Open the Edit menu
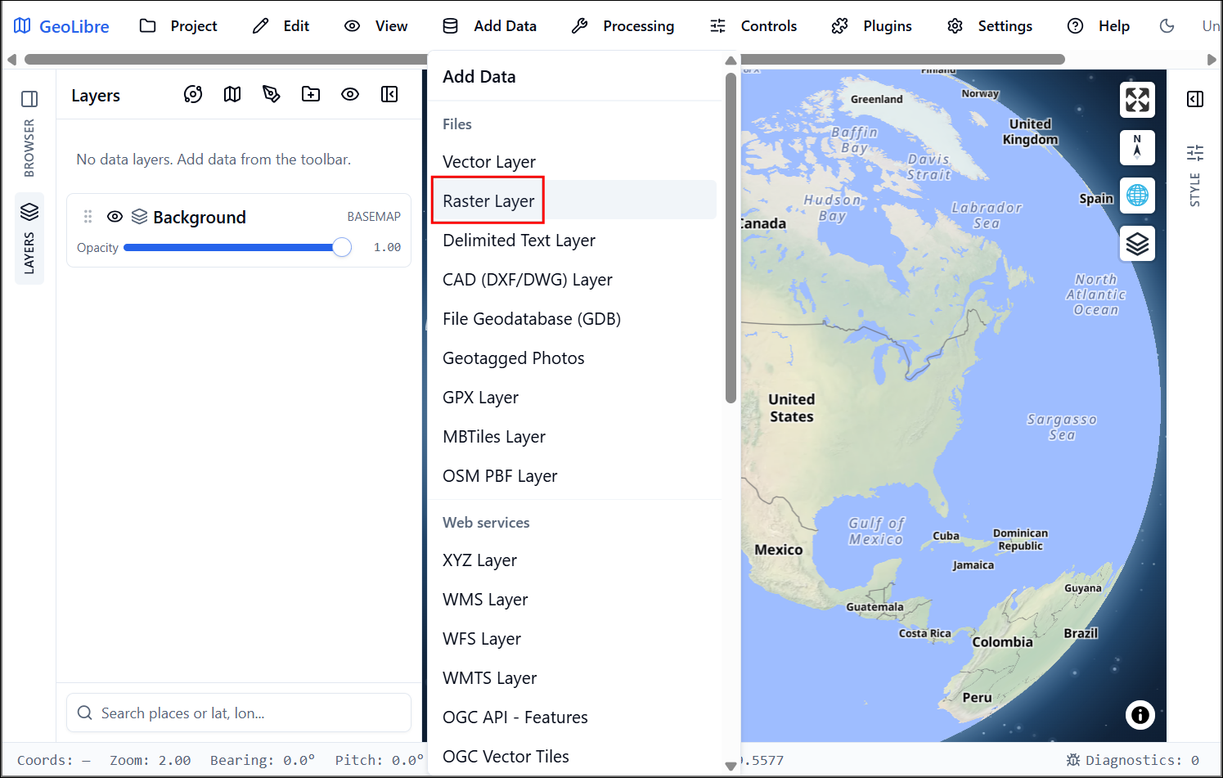 (x=281, y=26)
